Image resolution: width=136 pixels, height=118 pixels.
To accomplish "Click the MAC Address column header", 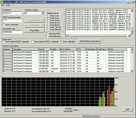I will coord(68,49).
